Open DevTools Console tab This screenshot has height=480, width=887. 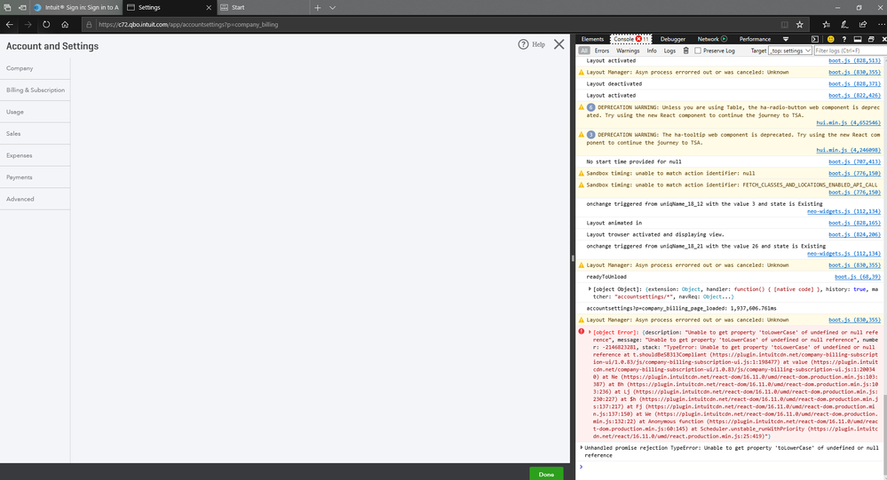coord(630,39)
